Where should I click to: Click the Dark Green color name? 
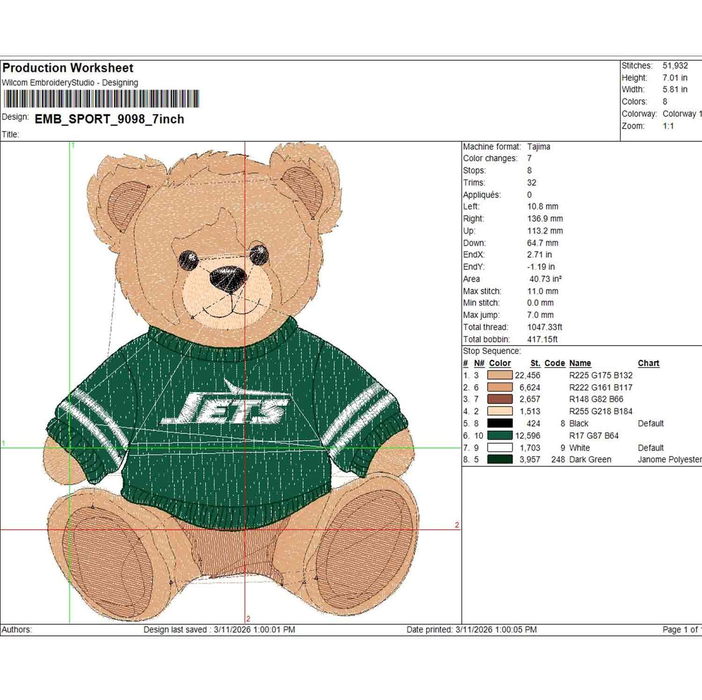(x=590, y=459)
